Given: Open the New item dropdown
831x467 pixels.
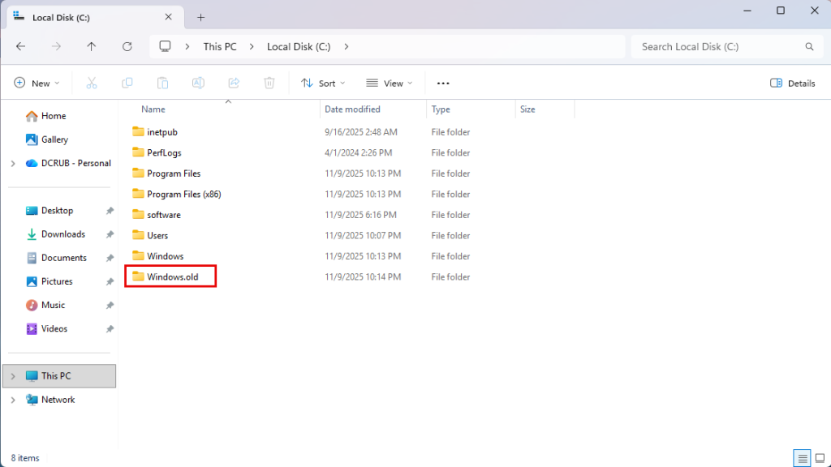Looking at the screenshot, I should 37,84.
